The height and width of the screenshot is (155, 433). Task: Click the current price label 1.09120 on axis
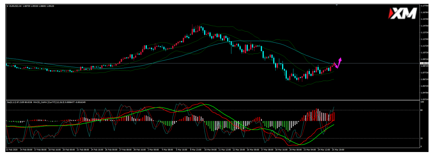click(424, 63)
